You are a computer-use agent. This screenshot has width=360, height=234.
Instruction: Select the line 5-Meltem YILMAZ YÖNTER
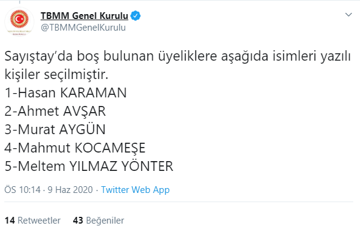pyautogui.click(x=88, y=166)
